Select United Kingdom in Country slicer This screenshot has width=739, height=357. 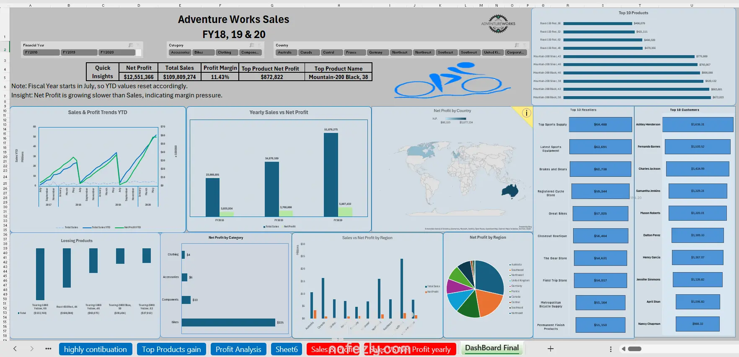point(492,53)
